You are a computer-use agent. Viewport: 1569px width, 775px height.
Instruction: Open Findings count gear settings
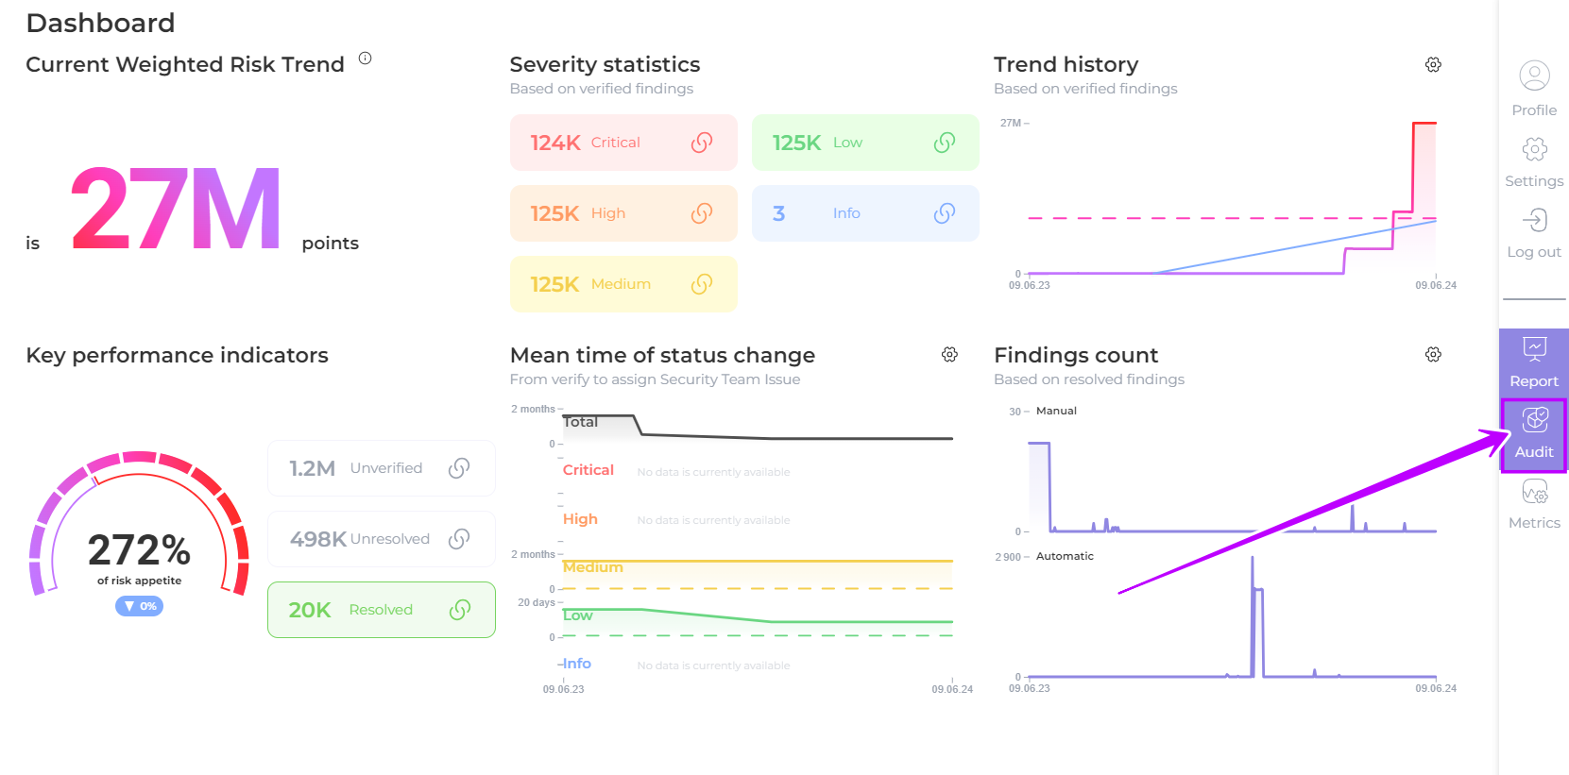click(1433, 354)
